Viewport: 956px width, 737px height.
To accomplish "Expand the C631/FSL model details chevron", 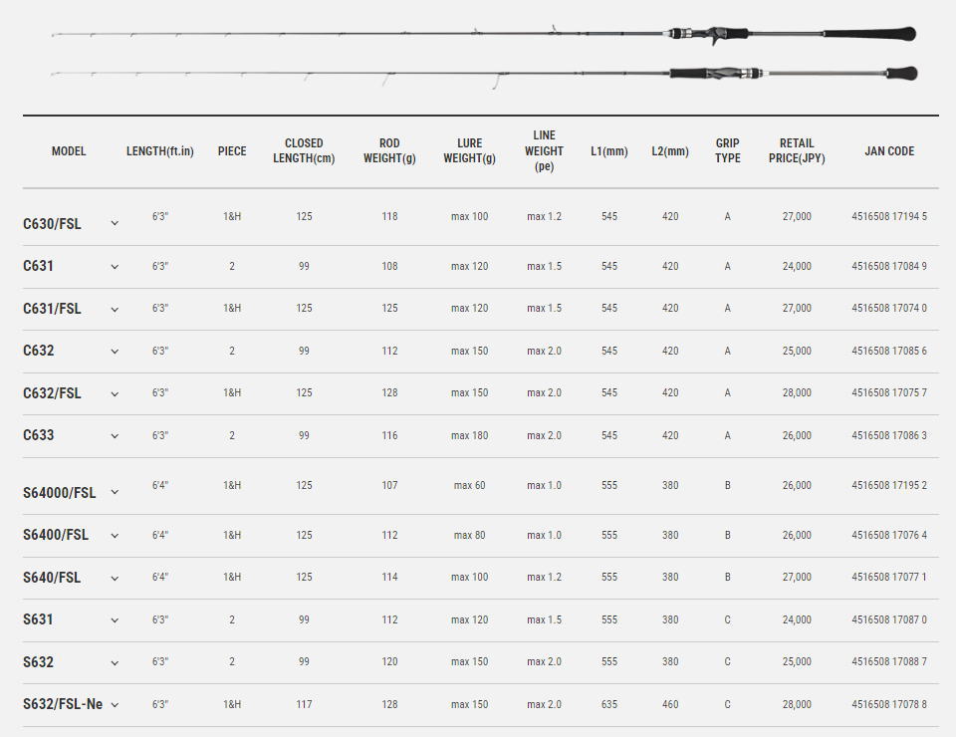I will [115, 310].
